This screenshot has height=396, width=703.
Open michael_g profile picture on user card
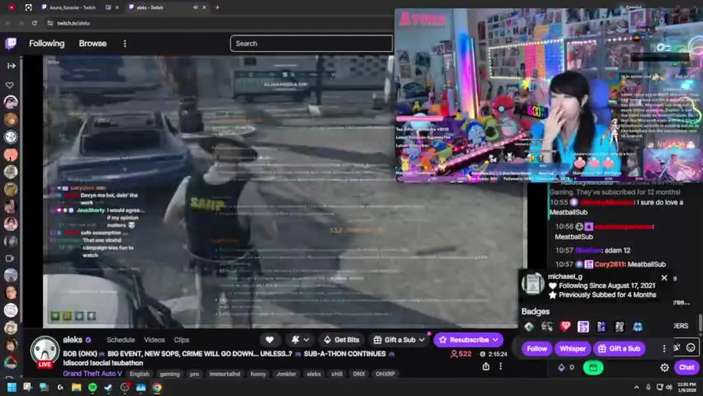532,284
